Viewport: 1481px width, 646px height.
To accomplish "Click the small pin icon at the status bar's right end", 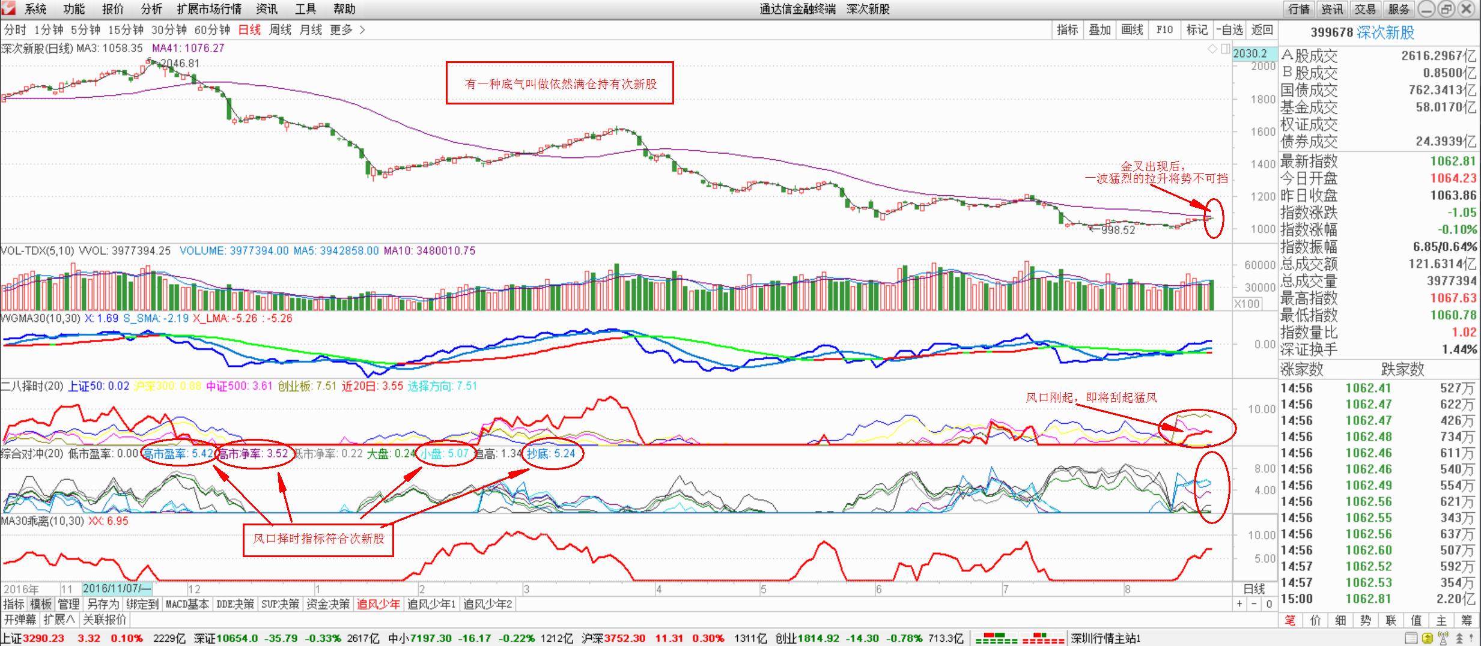I will 1470,638.
